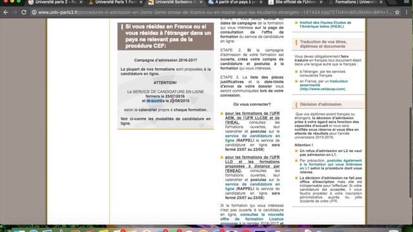Screen dimensions: 413x232
Task: Click the red close window button
Action: click(6, 1)
